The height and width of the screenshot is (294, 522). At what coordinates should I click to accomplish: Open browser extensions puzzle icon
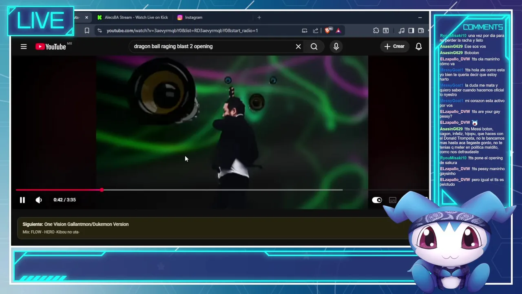pos(376,31)
